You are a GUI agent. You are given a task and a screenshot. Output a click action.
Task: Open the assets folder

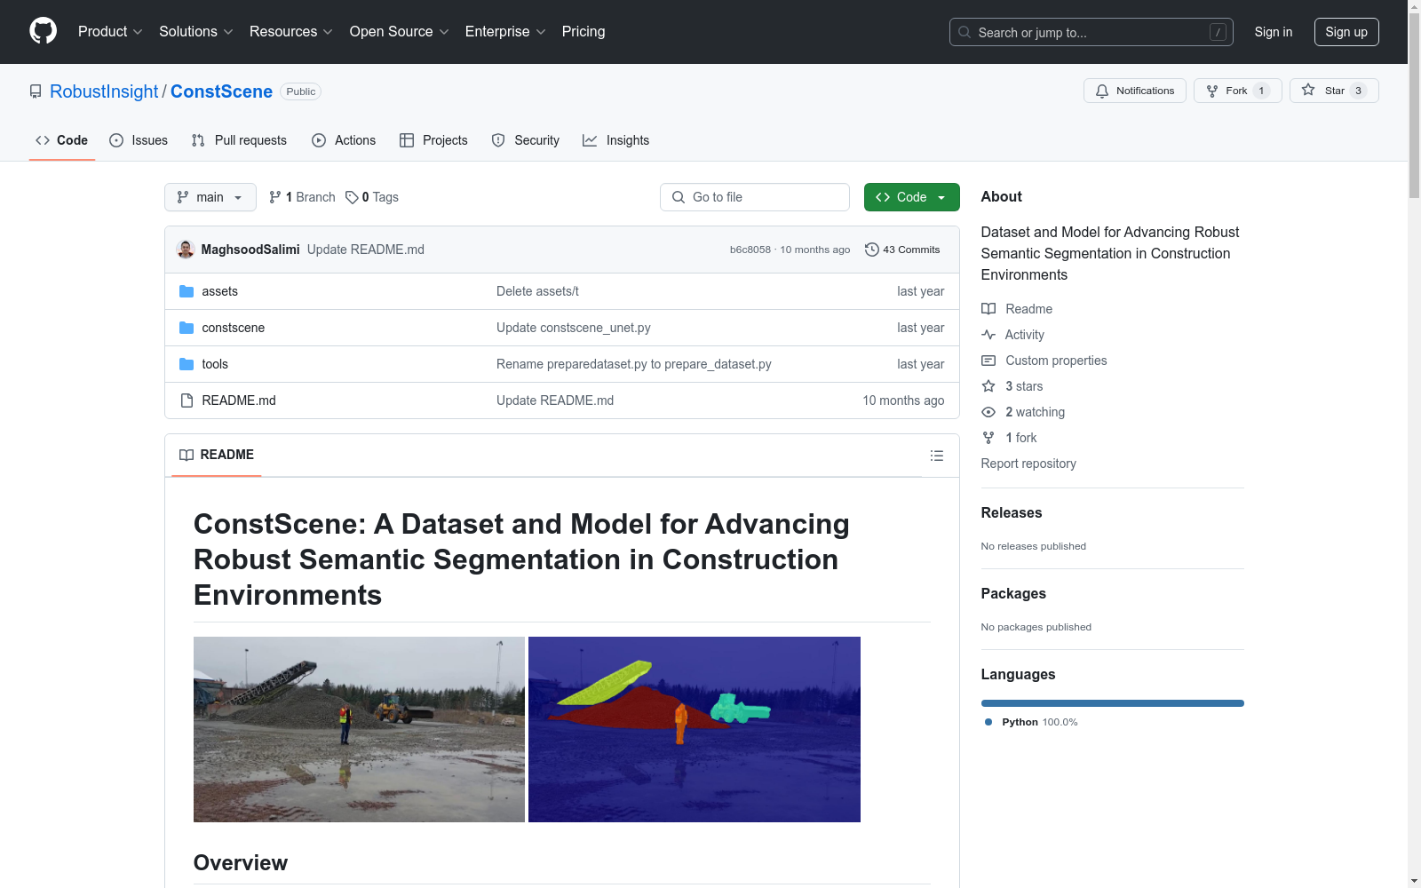(219, 291)
